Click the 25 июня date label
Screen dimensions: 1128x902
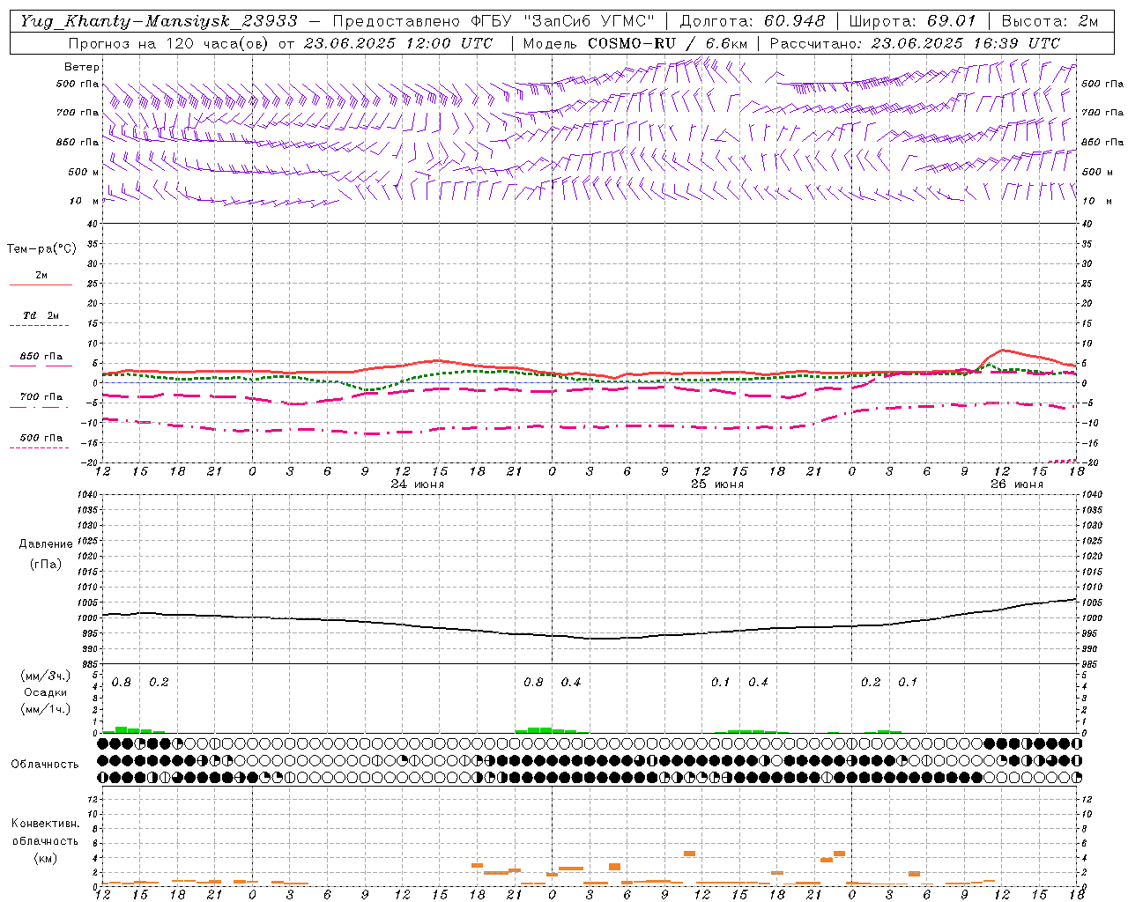click(x=716, y=484)
